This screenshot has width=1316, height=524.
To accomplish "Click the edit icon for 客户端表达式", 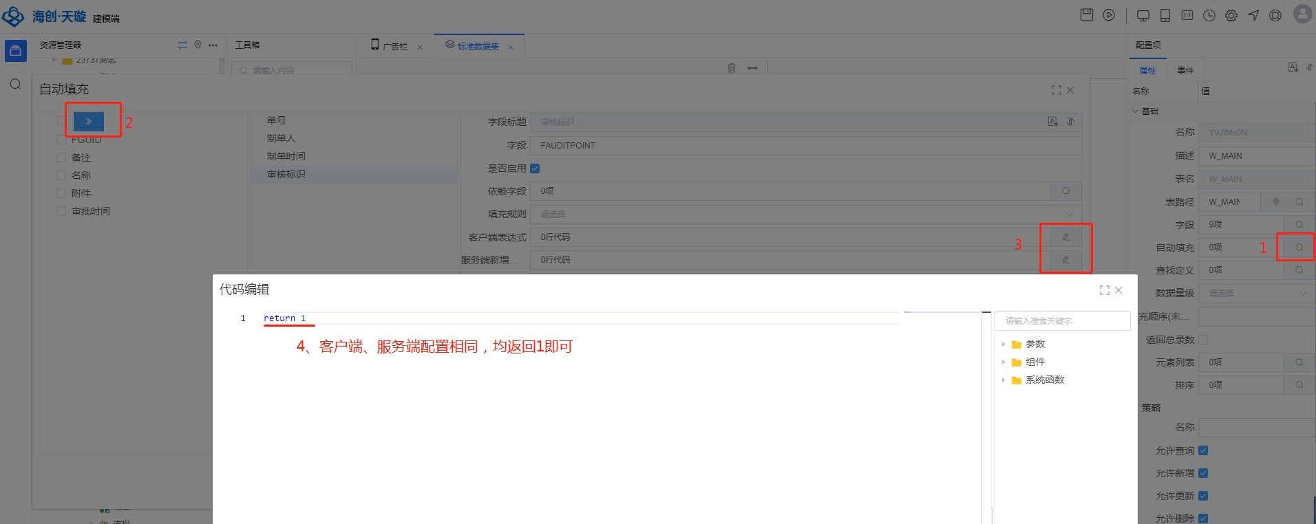I will (x=1065, y=237).
